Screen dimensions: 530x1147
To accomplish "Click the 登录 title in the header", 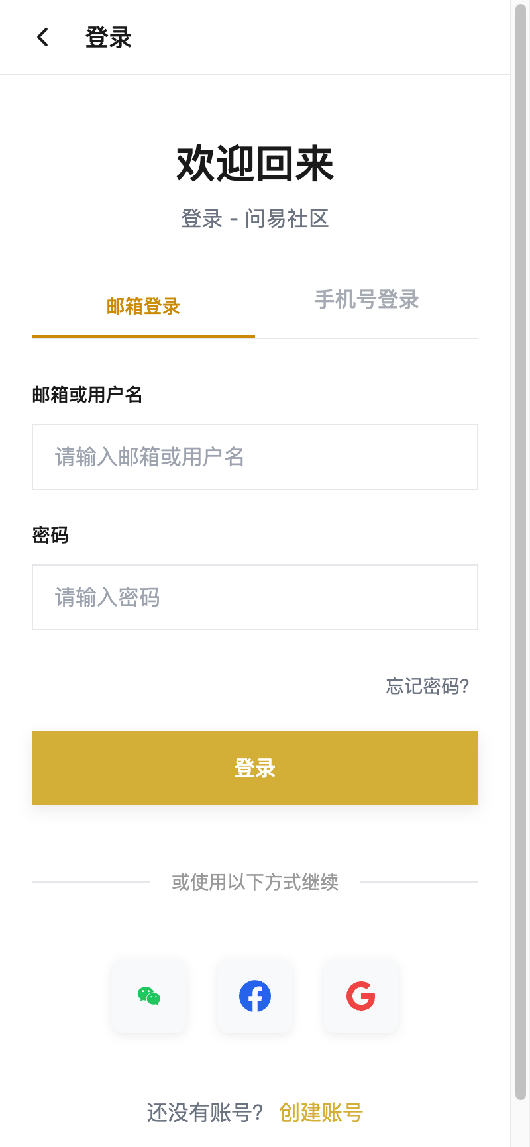I will pyautogui.click(x=109, y=38).
